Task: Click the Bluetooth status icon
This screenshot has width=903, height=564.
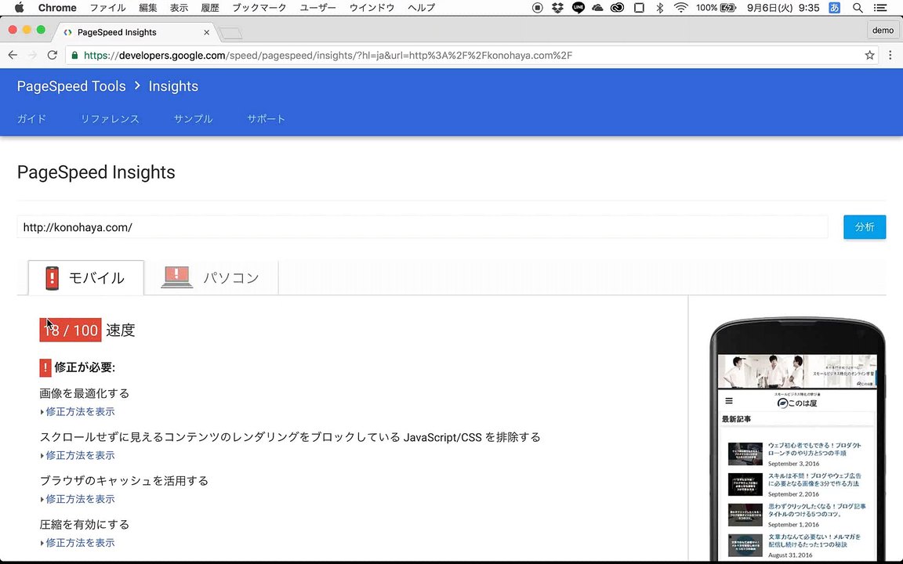Action: (x=660, y=8)
